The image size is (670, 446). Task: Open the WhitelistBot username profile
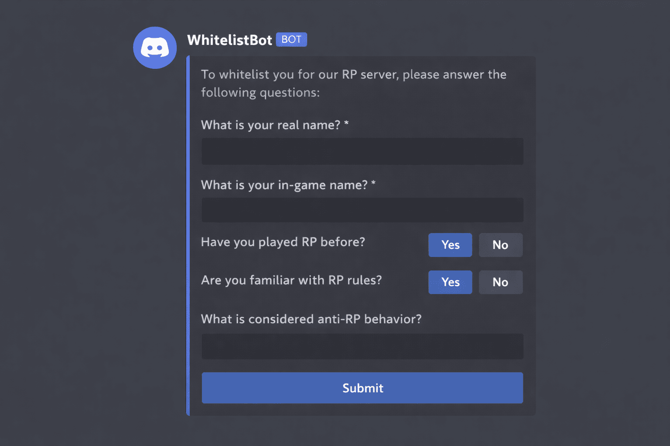click(x=229, y=40)
